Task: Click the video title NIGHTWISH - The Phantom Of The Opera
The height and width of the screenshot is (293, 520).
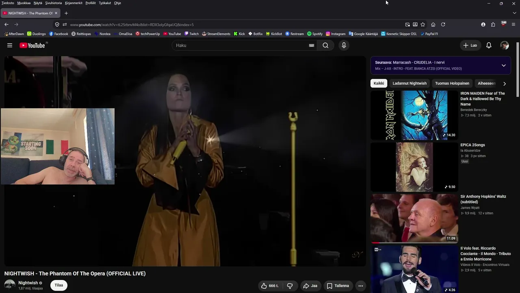Action: click(x=75, y=273)
